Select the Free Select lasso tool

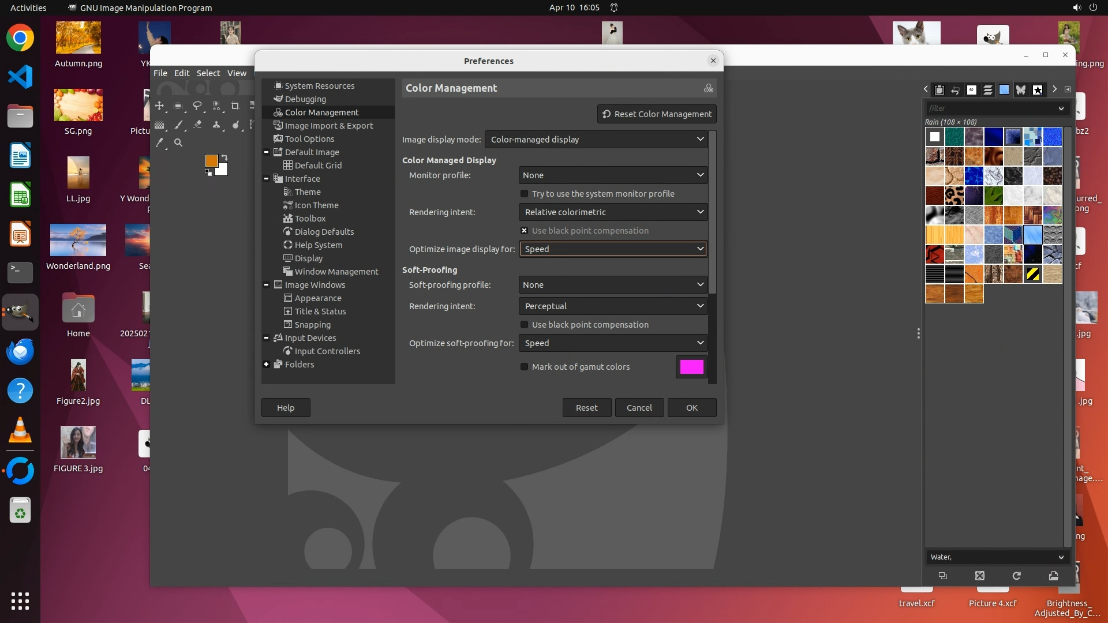(x=197, y=106)
